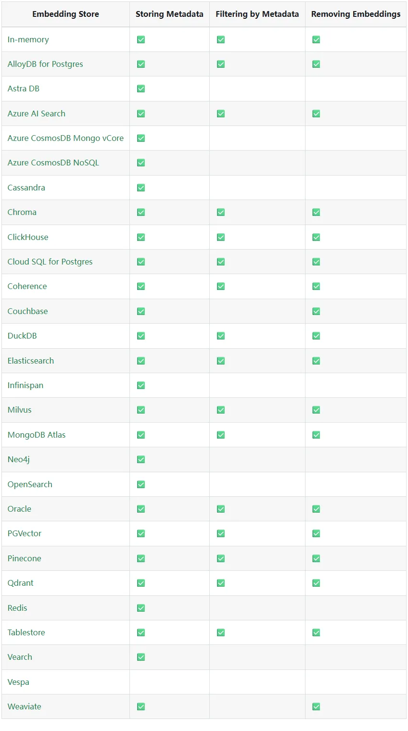Viewport: 408px width, 731px height.
Task: Click Couchbase Removing Embeddings checkmark
Action: tap(316, 311)
